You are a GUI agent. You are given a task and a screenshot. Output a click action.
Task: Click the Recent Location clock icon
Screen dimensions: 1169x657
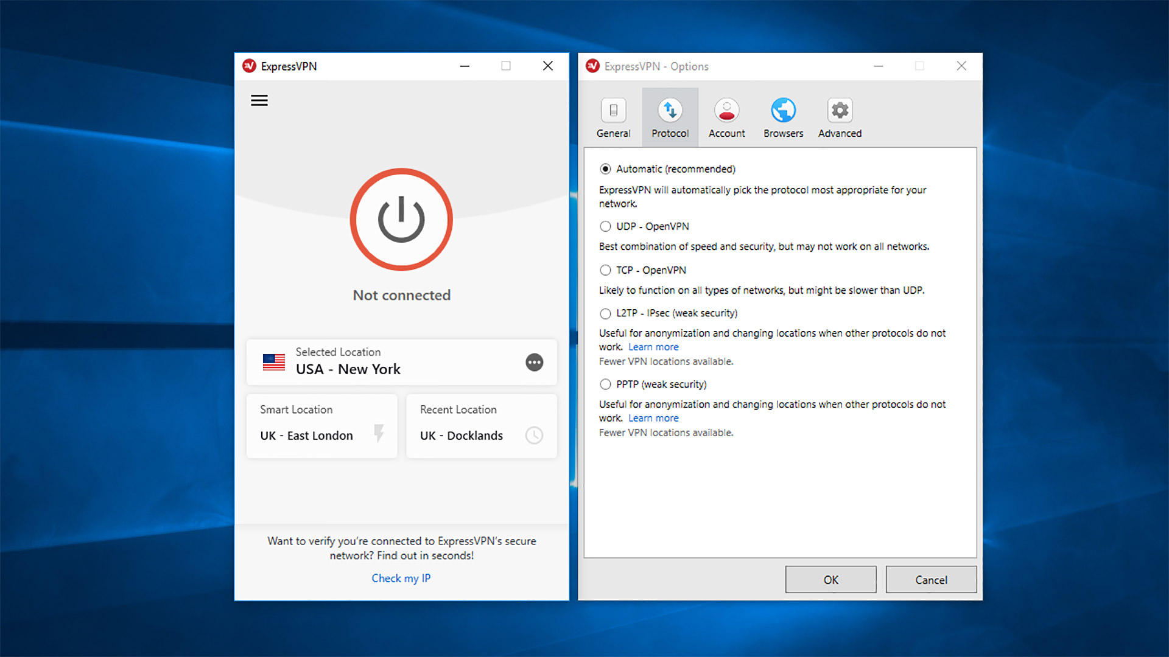pos(534,436)
